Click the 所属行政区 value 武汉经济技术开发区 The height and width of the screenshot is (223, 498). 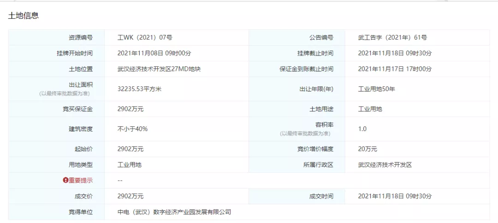click(385, 165)
